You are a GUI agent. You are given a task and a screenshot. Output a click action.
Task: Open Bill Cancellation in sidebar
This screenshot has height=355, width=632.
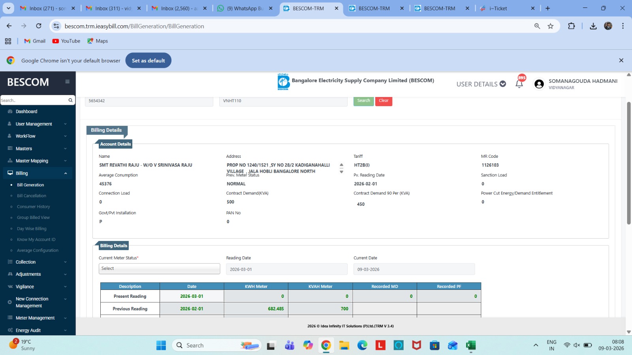(x=32, y=196)
